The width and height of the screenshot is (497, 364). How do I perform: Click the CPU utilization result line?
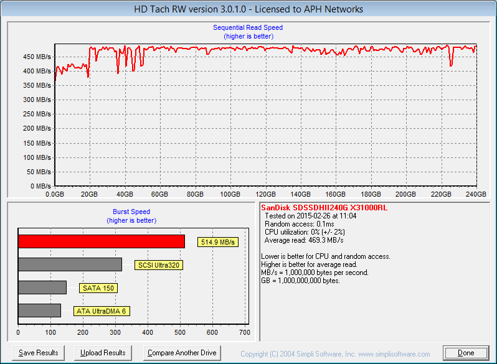[x=306, y=232]
